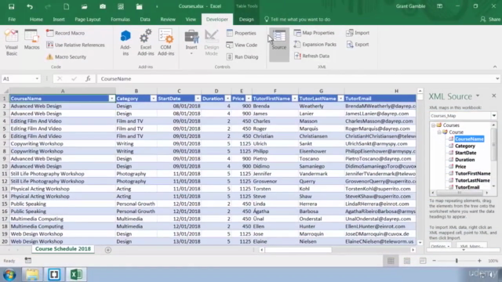Viewport: 502px width, 282px height.
Task: Open the StartDate filter dropdown
Action: tap(198, 99)
